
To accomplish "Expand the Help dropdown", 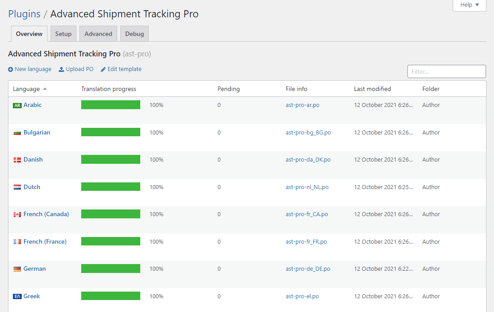I will tap(469, 5).
